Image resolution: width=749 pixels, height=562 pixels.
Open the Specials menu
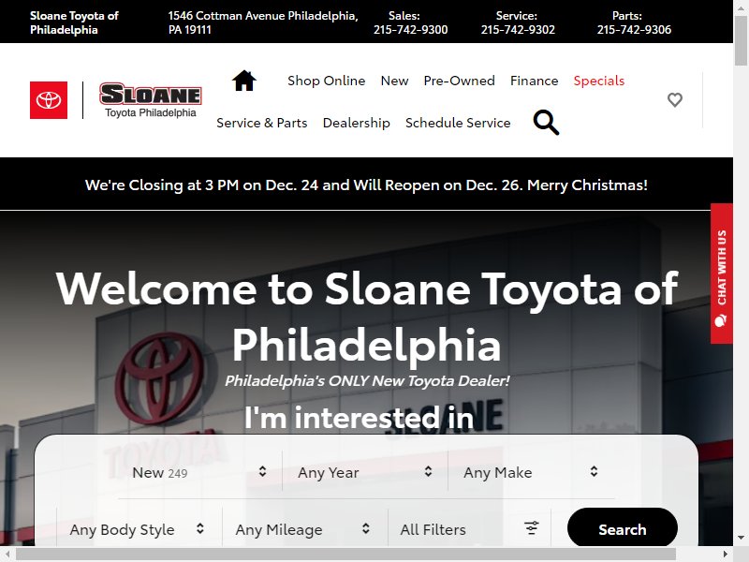[x=599, y=81]
